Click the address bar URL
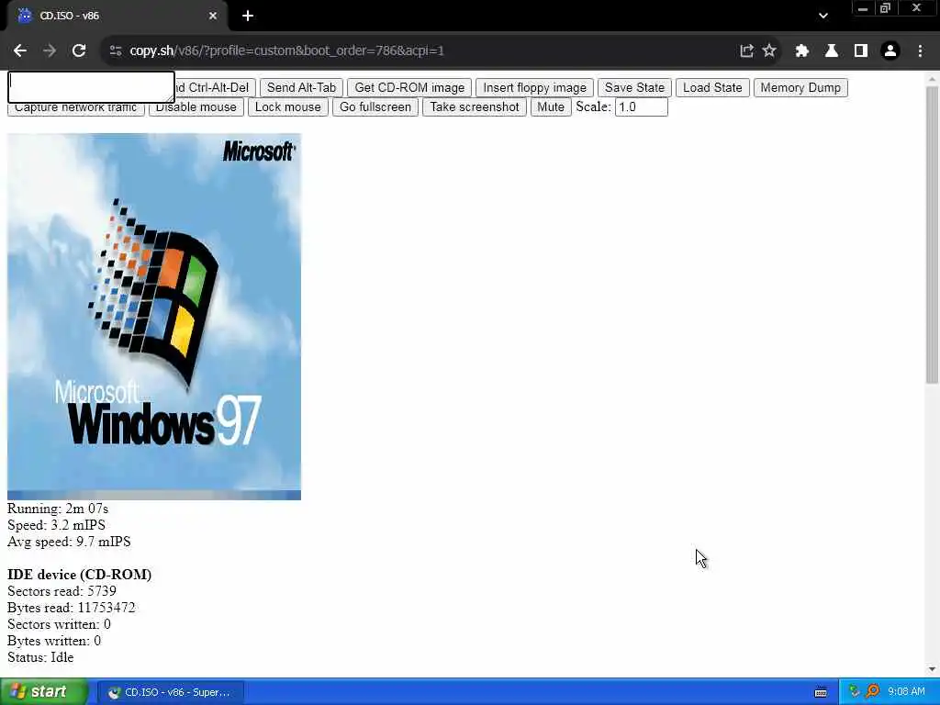Viewport: 940px width, 705px height. coord(286,51)
